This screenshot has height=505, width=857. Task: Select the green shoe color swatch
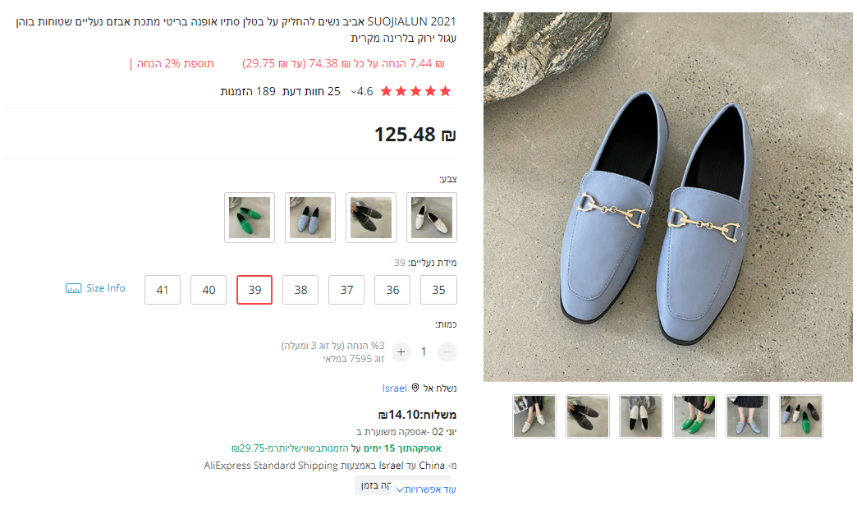[x=250, y=218]
